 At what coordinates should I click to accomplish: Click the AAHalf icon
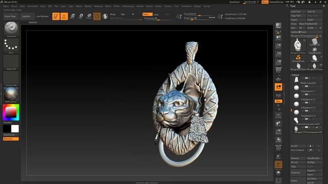278,62
